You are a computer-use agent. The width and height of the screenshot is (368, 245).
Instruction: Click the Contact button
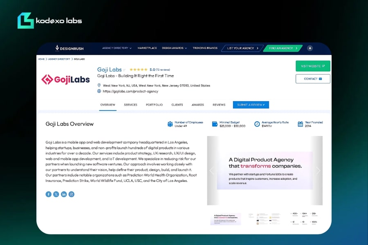click(313, 79)
